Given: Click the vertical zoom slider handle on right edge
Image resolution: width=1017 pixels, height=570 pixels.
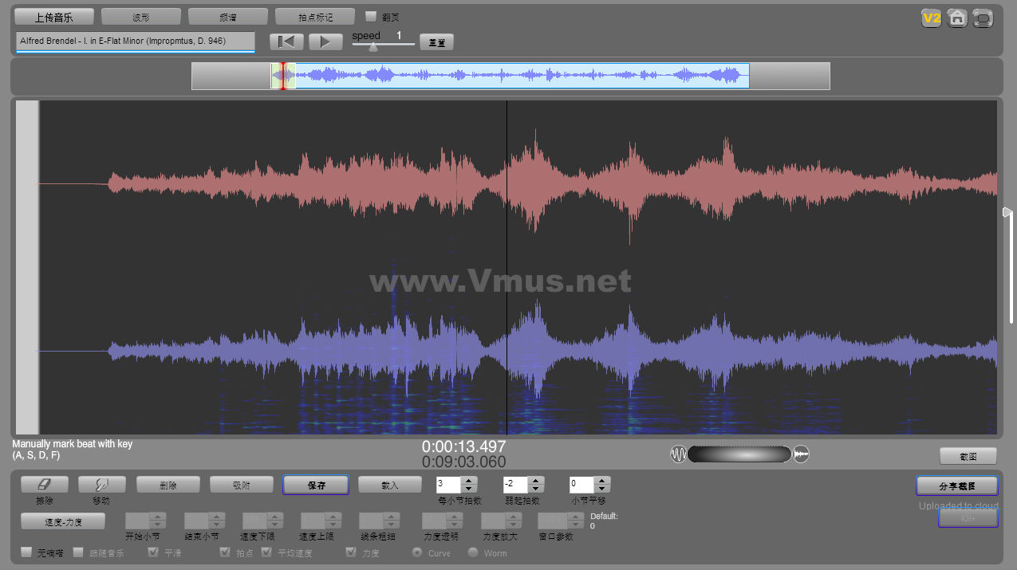Looking at the screenshot, I should [1007, 212].
